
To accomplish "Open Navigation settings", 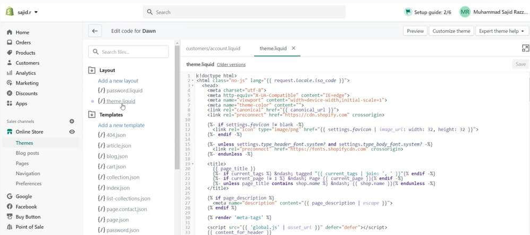I will tap(28, 174).
